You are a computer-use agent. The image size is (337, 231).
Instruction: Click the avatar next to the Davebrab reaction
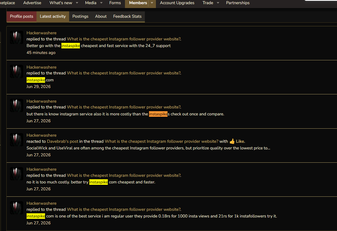coord(17,140)
